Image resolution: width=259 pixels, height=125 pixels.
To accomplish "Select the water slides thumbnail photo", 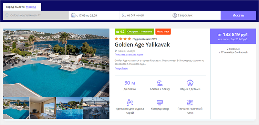I will (x=70, y=108).
